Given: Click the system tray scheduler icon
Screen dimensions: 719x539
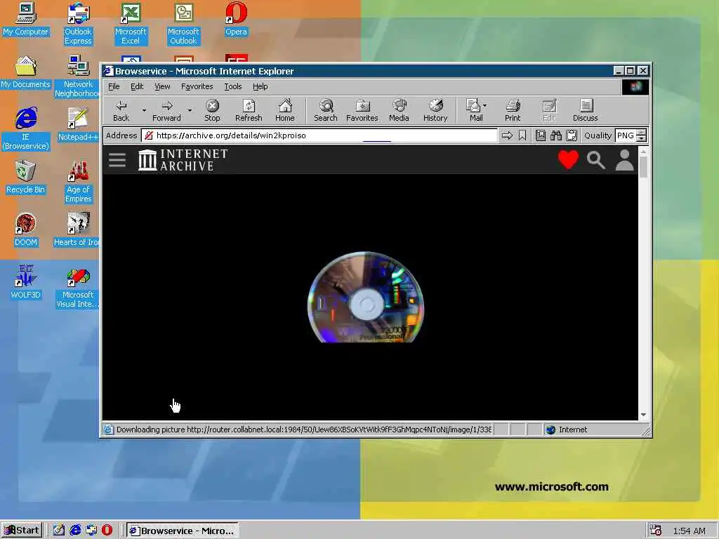Looking at the screenshot, I should (656, 531).
